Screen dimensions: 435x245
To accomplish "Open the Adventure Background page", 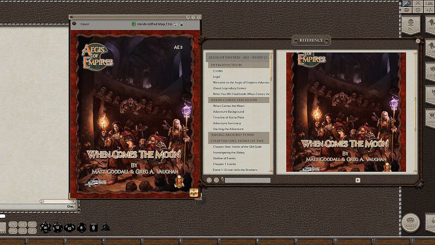I will pos(228,112).
